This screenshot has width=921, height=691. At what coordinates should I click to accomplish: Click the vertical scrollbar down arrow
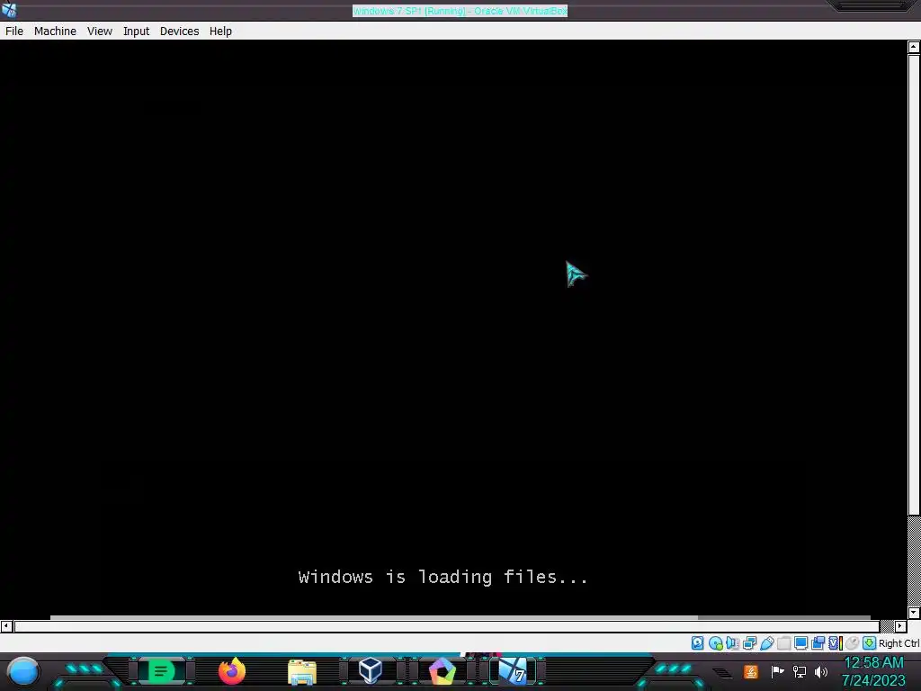coord(914,613)
